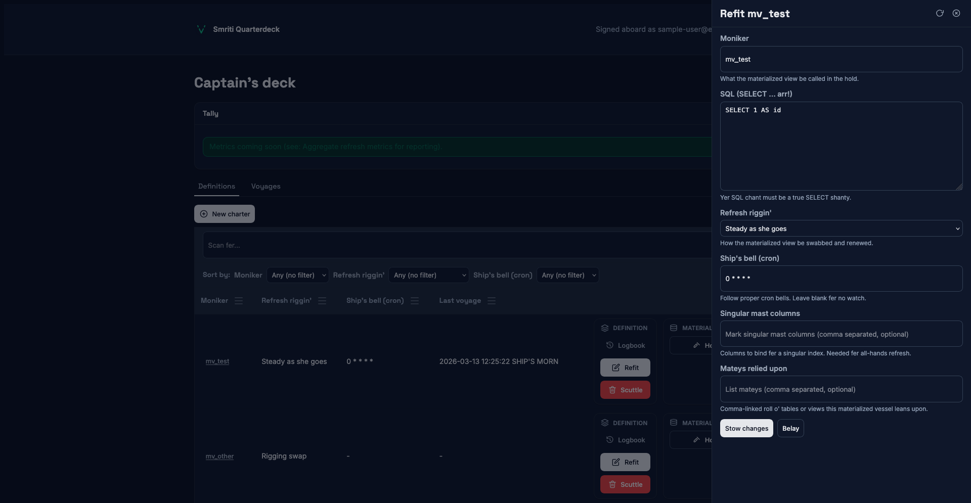Screen dimensions: 971x503
Task: Switch to the Voyages tab
Action: point(266,187)
